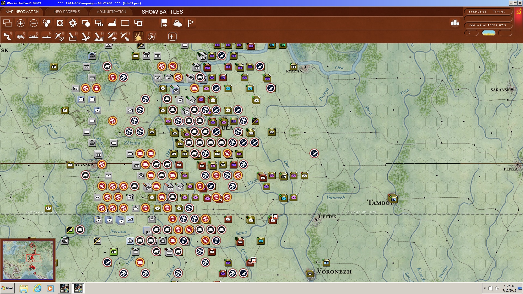523x294 pixels.
Task: Toggle the weather sun-and-cloud icon
Action: [x=177, y=23]
